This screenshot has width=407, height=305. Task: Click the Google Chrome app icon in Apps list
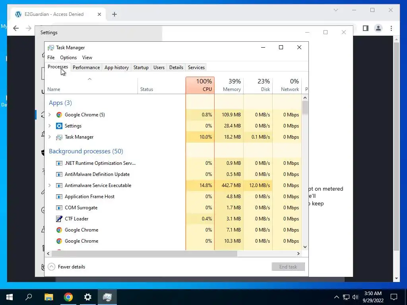click(59, 115)
